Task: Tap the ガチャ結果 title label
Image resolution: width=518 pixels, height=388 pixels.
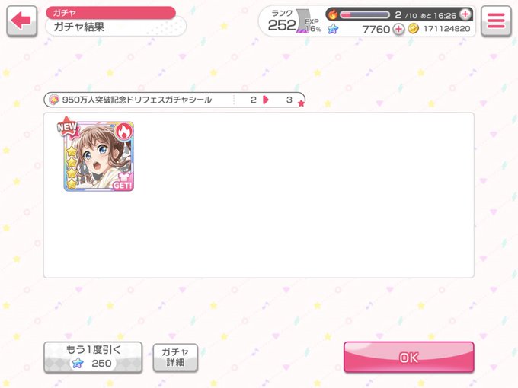Action: pyautogui.click(x=78, y=27)
